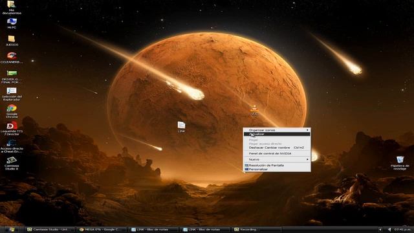The image size is (414, 233).
Task: Select the JUEGOS folder icon
Action: [12, 41]
